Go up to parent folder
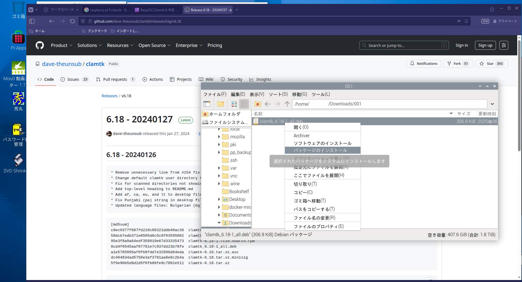The width and height of the screenshot is (522, 282). (287, 104)
